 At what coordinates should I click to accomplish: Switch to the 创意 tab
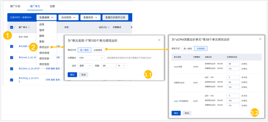(52, 6)
